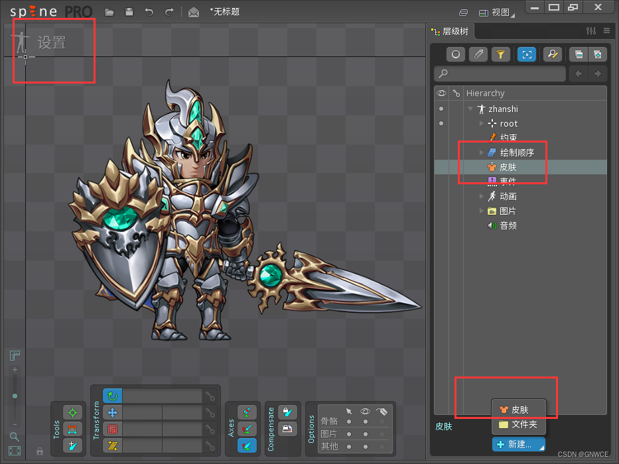Image resolution: width=619 pixels, height=464 pixels.
Task: Select the 音频 audio row
Action: tap(520, 225)
